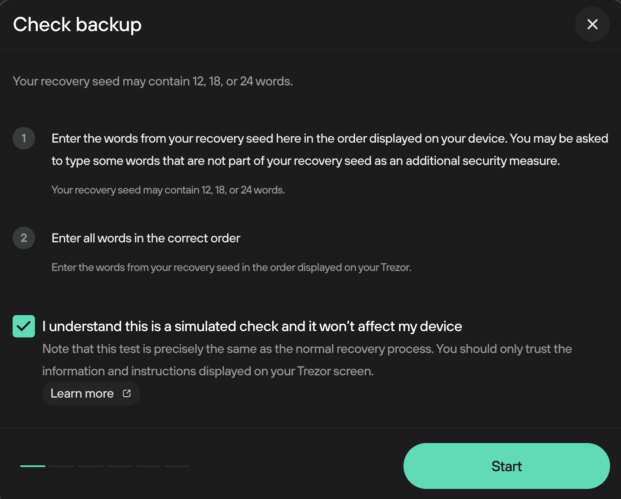Image resolution: width=621 pixels, height=499 pixels.
Task: Click the note about trusting your Trezor screen
Action: 307,360
